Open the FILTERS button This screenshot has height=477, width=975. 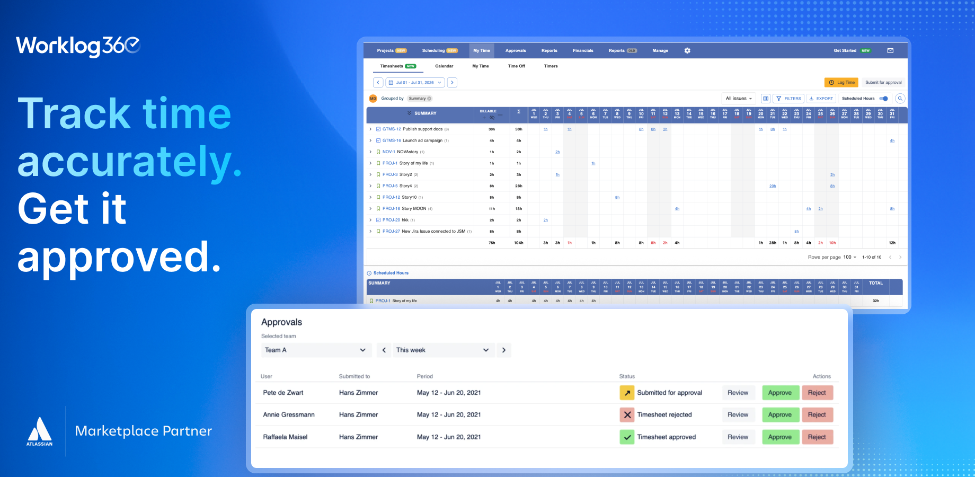[788, 99]
